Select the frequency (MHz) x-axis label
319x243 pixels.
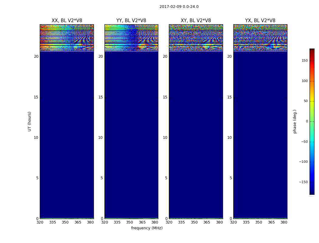(147, 228)
